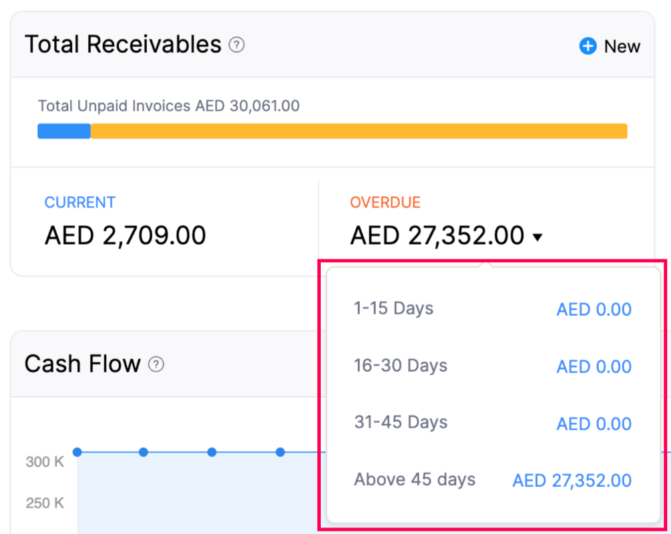671x534 pixels.
Task: Click the help icon beside Cash Flow
Action: pyautogui.click(x=156, y=364)
